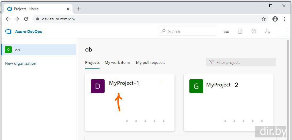This screenshot has width=292, height=140.
Task: Open the browser profile account icon
Action: point(275,19)
